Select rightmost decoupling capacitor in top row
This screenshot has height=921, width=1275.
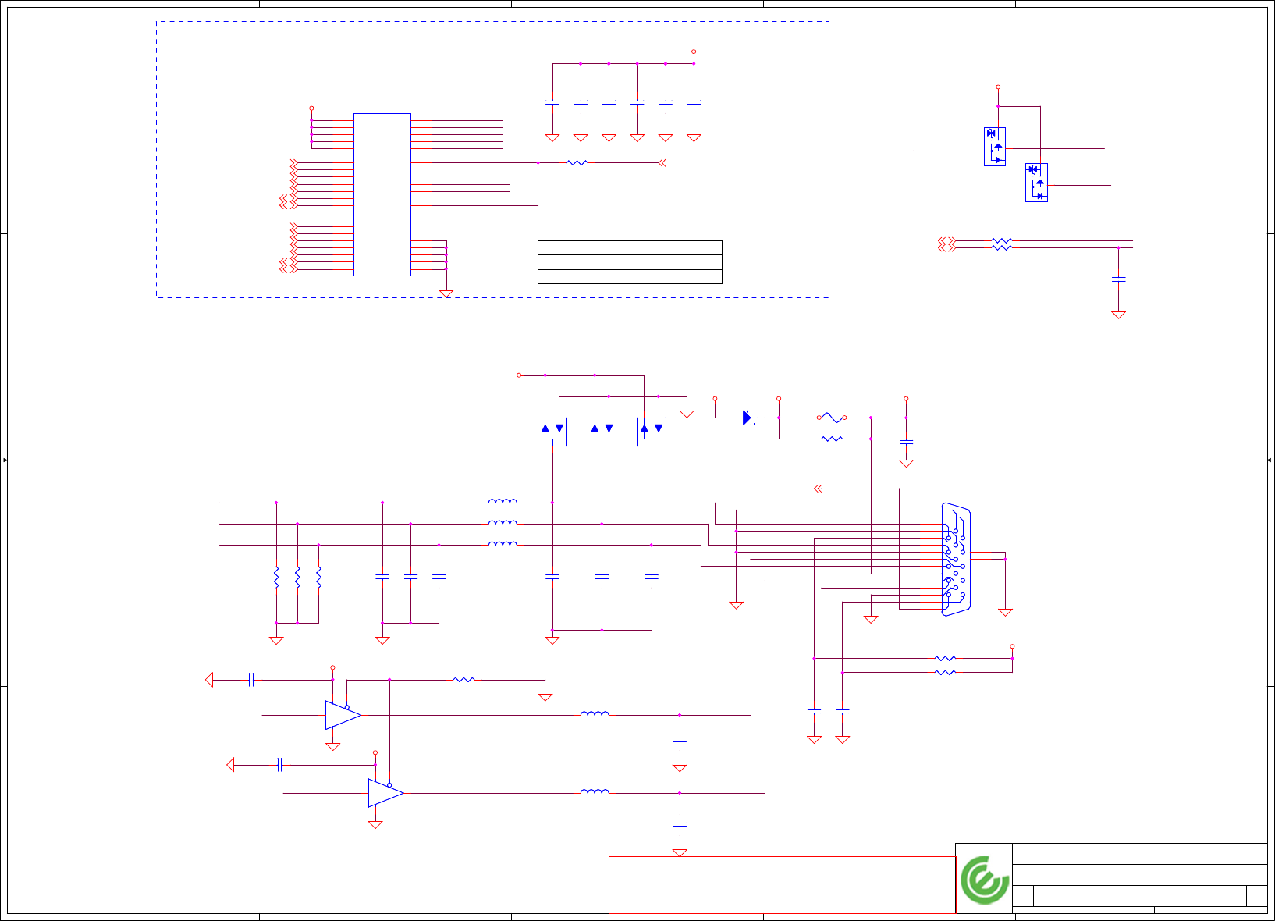(x=694, y=102)
